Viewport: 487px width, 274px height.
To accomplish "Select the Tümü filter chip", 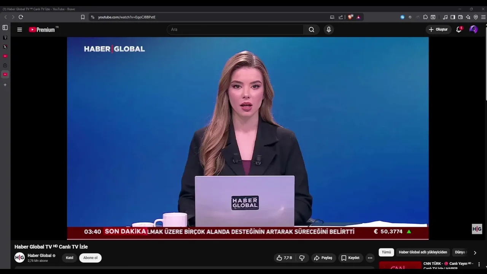I will click(x=386, y=252).
